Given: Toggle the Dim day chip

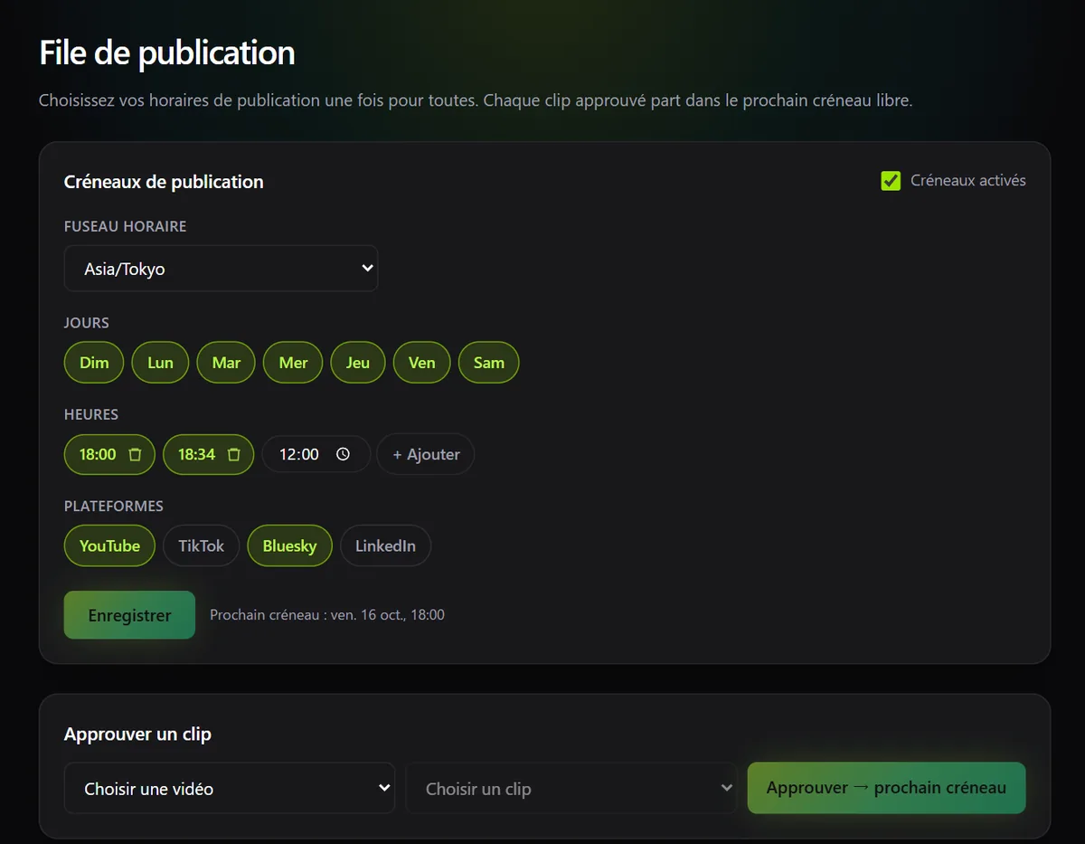Looking at the screenshot, I should 94,363.
